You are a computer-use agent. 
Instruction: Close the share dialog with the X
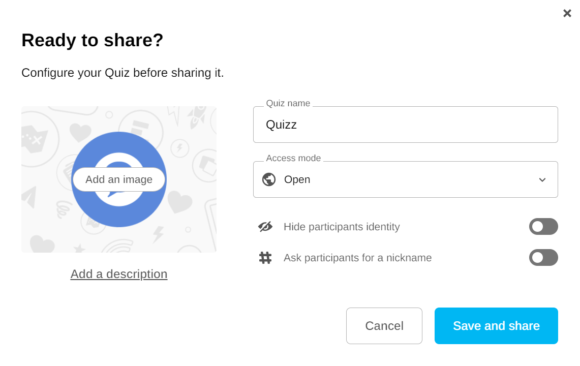coord(567,13)
